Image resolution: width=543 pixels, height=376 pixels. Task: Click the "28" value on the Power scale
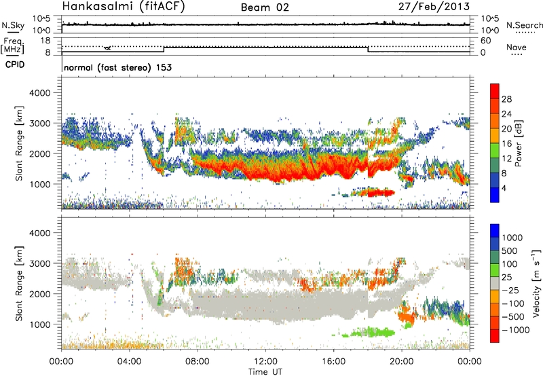pos(506,99)
